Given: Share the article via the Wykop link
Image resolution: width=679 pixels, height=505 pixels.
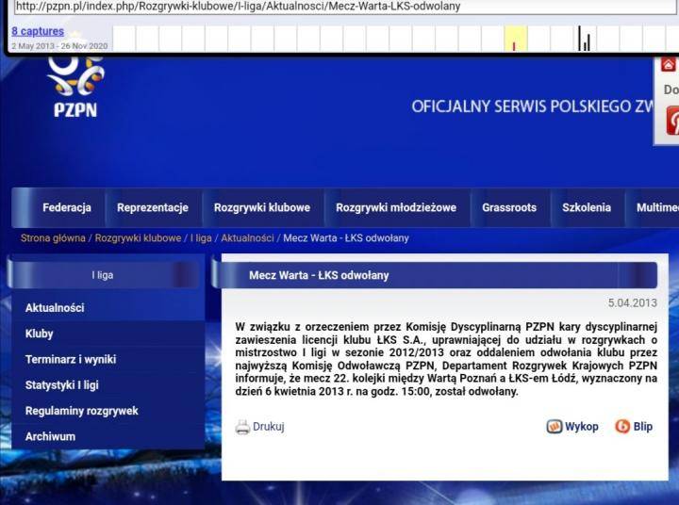Looking at the screenshot, I should [x=582, y=427].
